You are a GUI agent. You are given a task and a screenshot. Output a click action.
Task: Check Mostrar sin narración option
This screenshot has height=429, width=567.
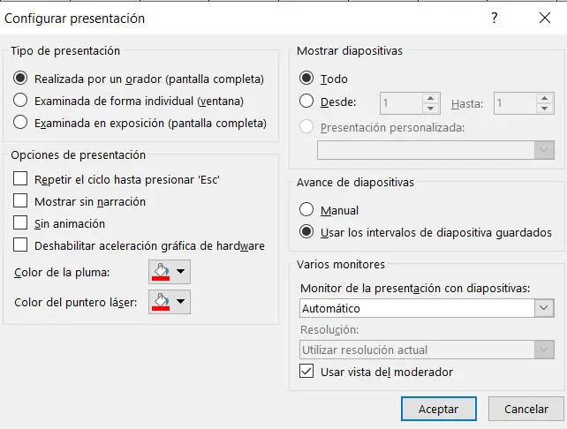click(21, 201)
